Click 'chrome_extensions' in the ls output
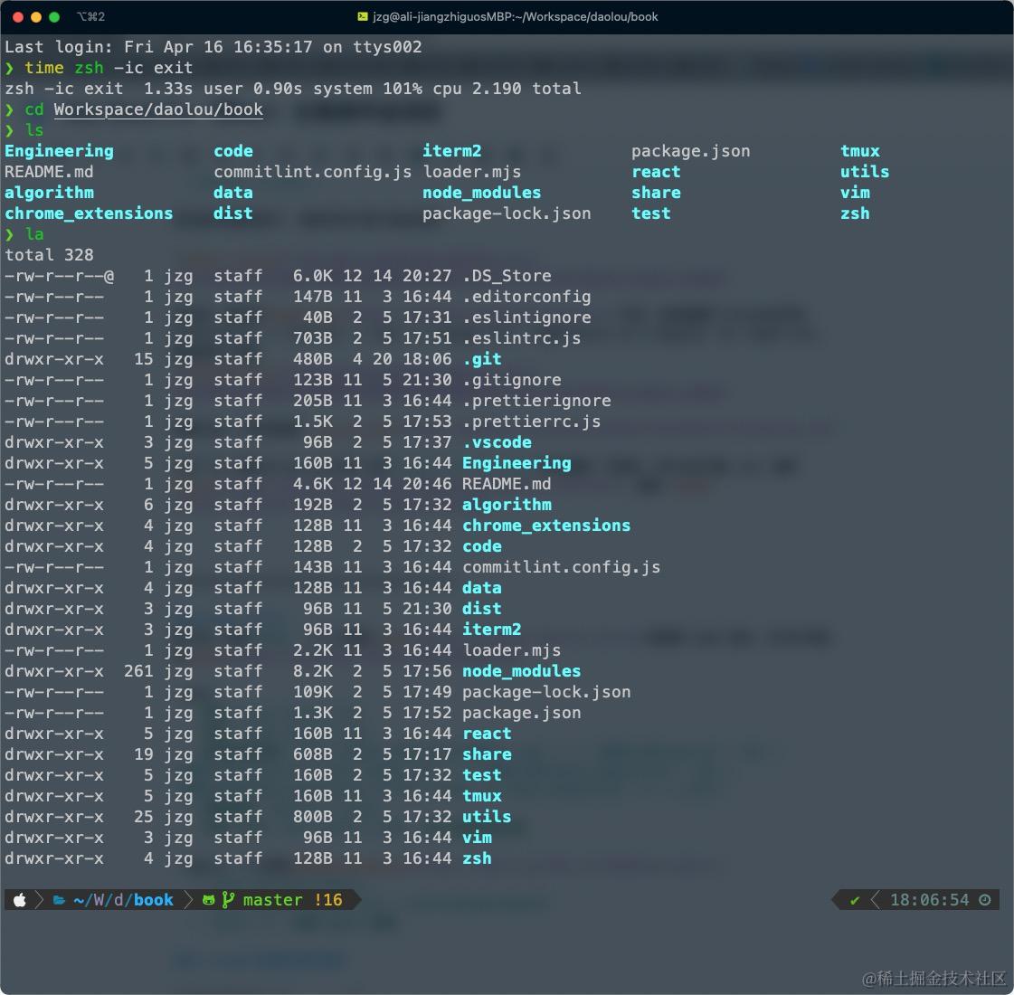The width and height of the screenshot is (1014, 995). pos(89,213)
